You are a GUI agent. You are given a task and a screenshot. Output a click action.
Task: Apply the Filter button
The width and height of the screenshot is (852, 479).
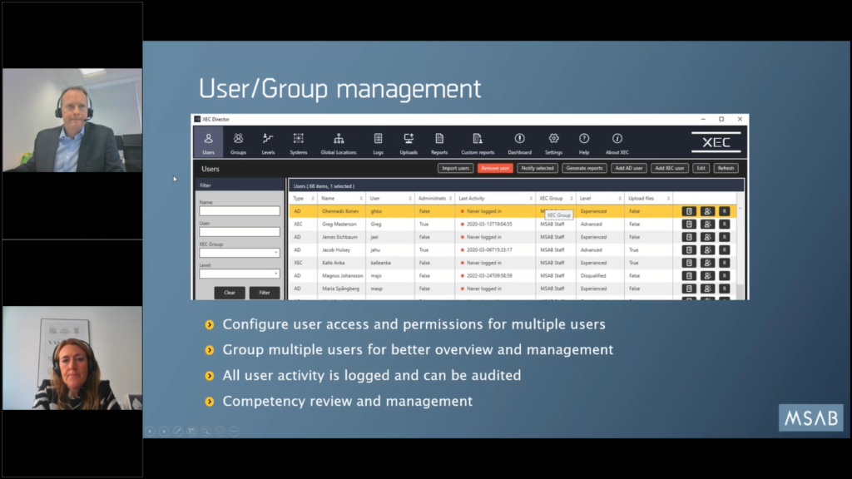click(x=265, y=293)
